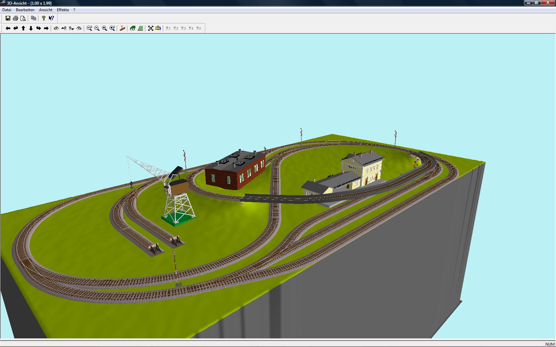Zoom out with the minus magnifier
The width and height of the screenshot is (556, 347).
(97, 28)
